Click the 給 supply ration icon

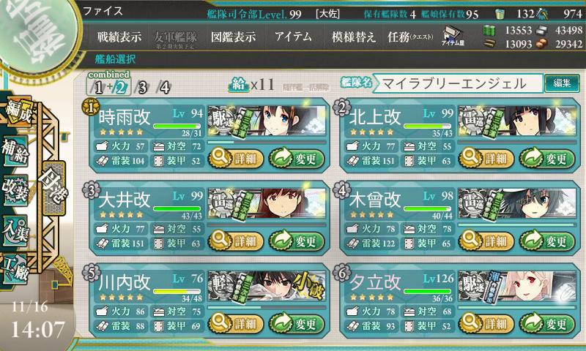pos(239,85)
